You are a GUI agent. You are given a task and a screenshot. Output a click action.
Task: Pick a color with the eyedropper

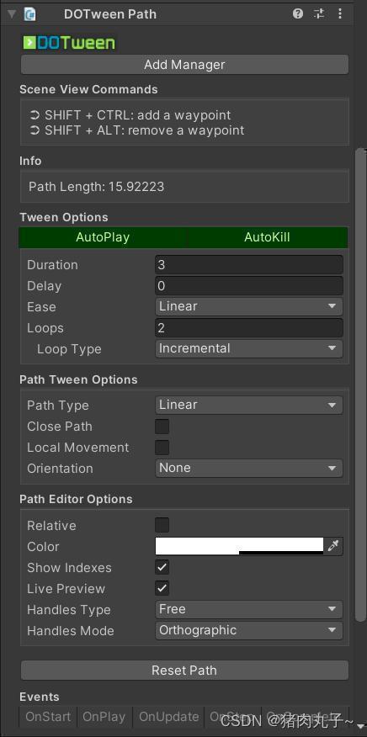[x=333, y=546]
